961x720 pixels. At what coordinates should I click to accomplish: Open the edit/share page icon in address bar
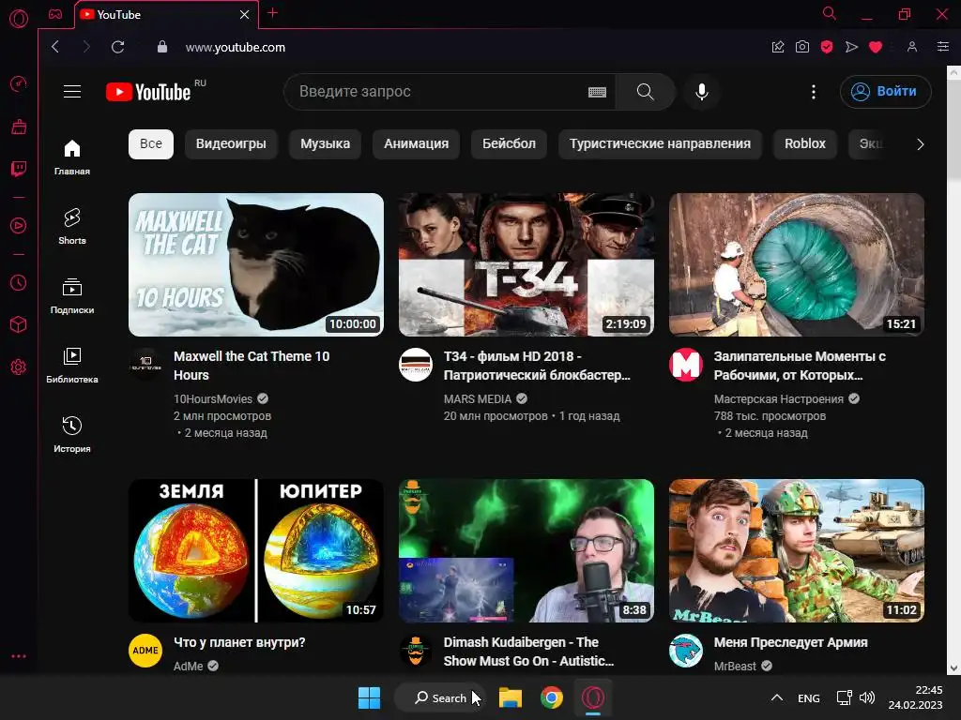click(x=778, y=47)
